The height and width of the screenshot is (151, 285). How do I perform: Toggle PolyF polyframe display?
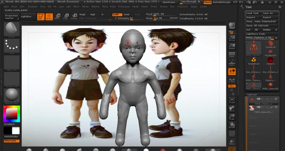(232, 134)
